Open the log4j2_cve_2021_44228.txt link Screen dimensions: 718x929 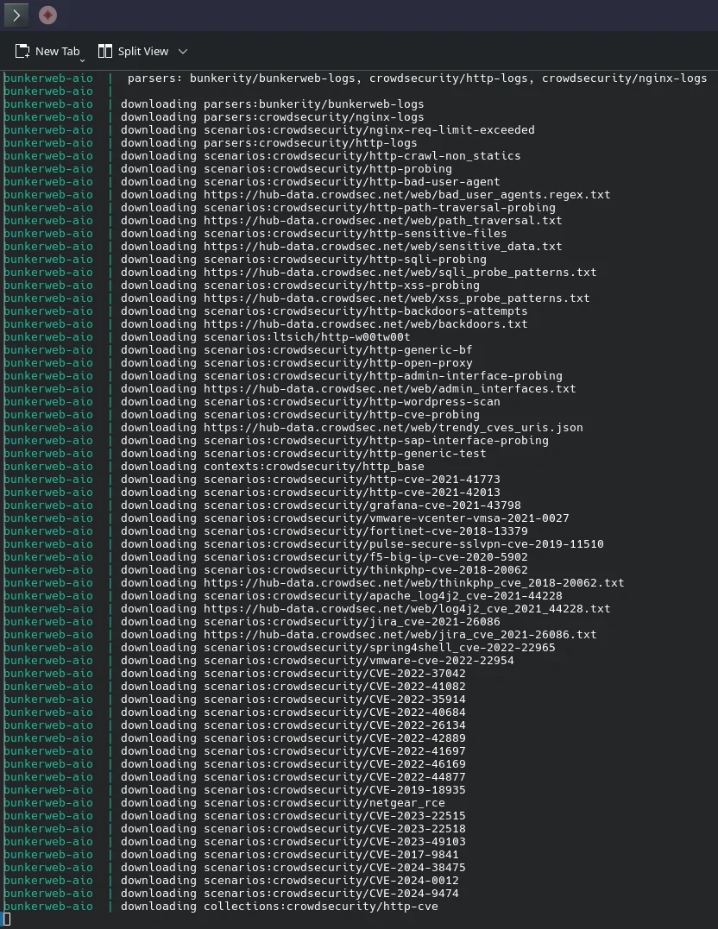406,609
